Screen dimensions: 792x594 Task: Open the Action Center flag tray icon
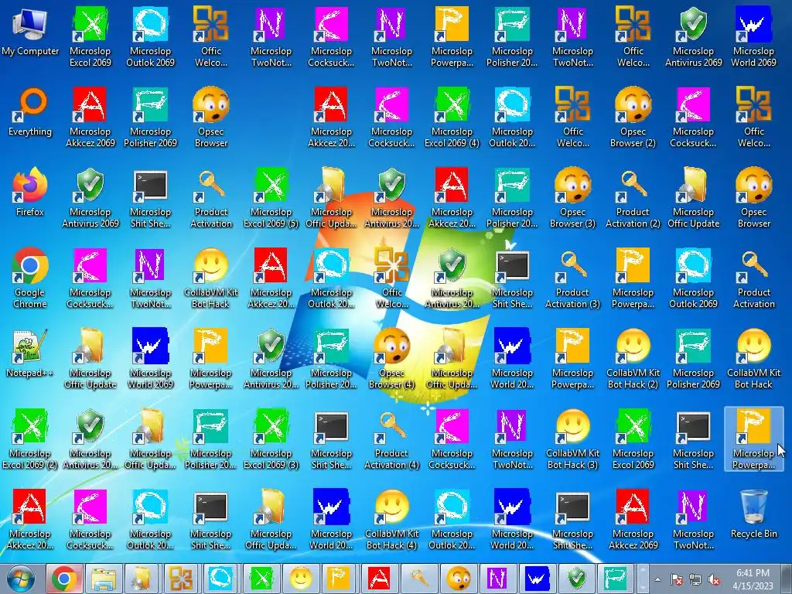(676, 580)
